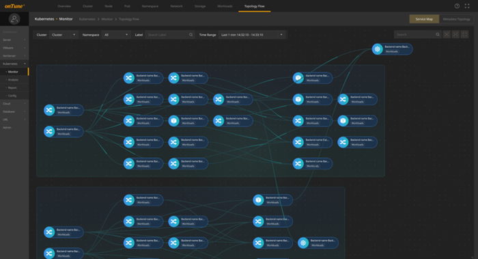Viewport: 478px width, 259px height.
Task: Select the gear-icon node in the lower service group
Action: (x=318, y=243)
